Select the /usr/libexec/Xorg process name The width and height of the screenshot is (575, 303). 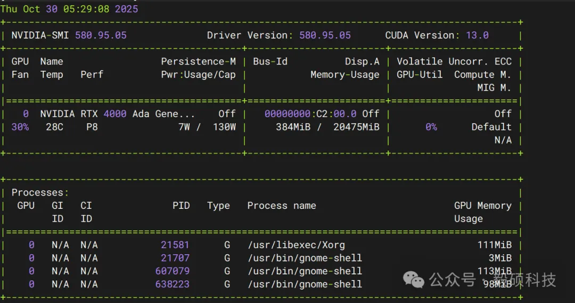pyautogui.click(x=296, y=245)
